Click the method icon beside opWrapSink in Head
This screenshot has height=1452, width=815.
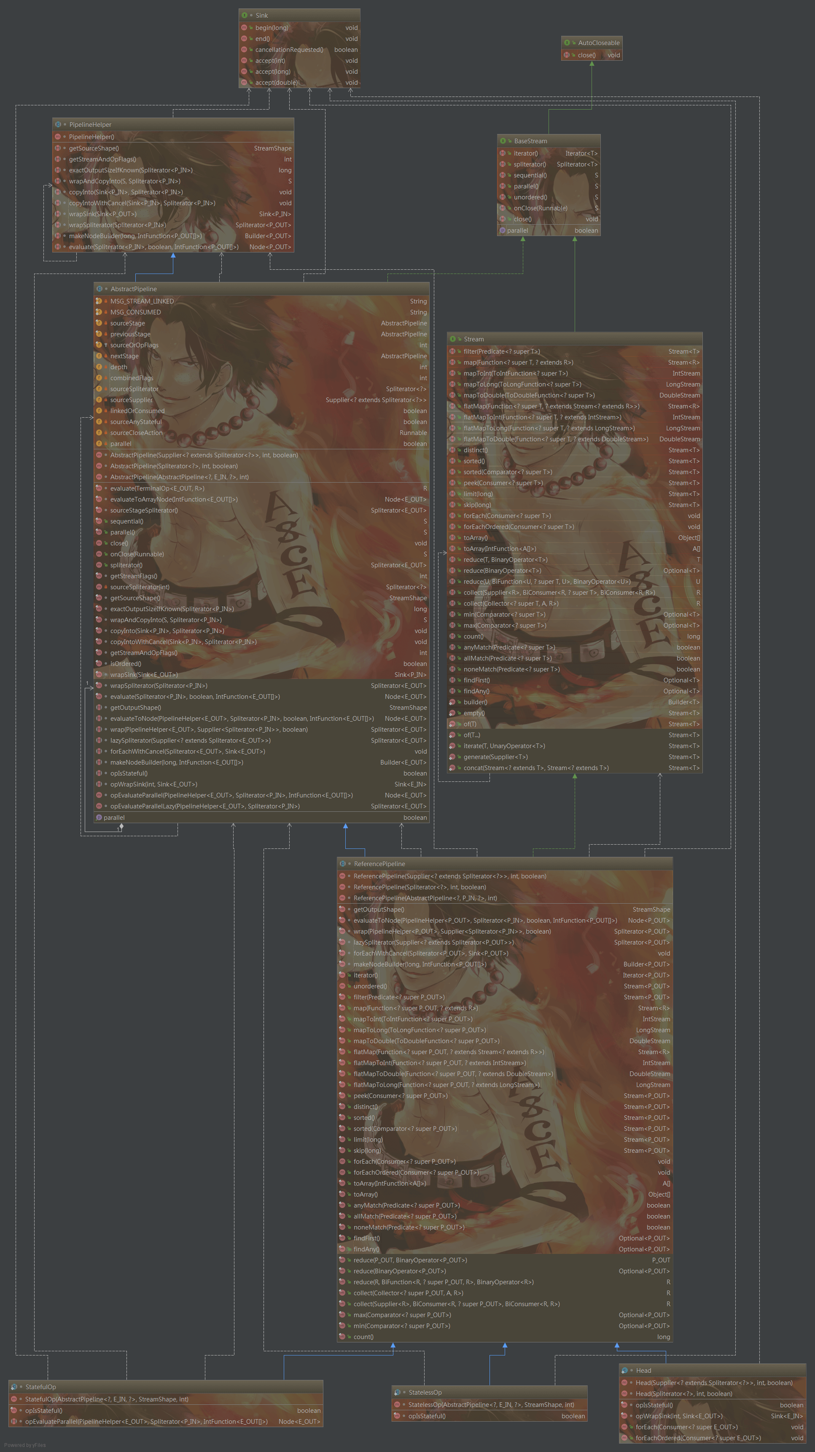(624, 1416)
